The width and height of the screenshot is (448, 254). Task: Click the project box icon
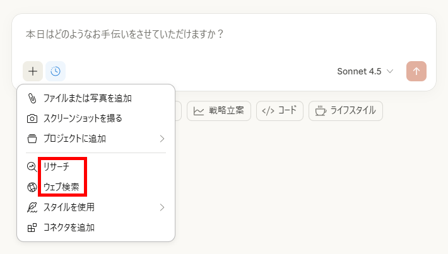(32, 139)
